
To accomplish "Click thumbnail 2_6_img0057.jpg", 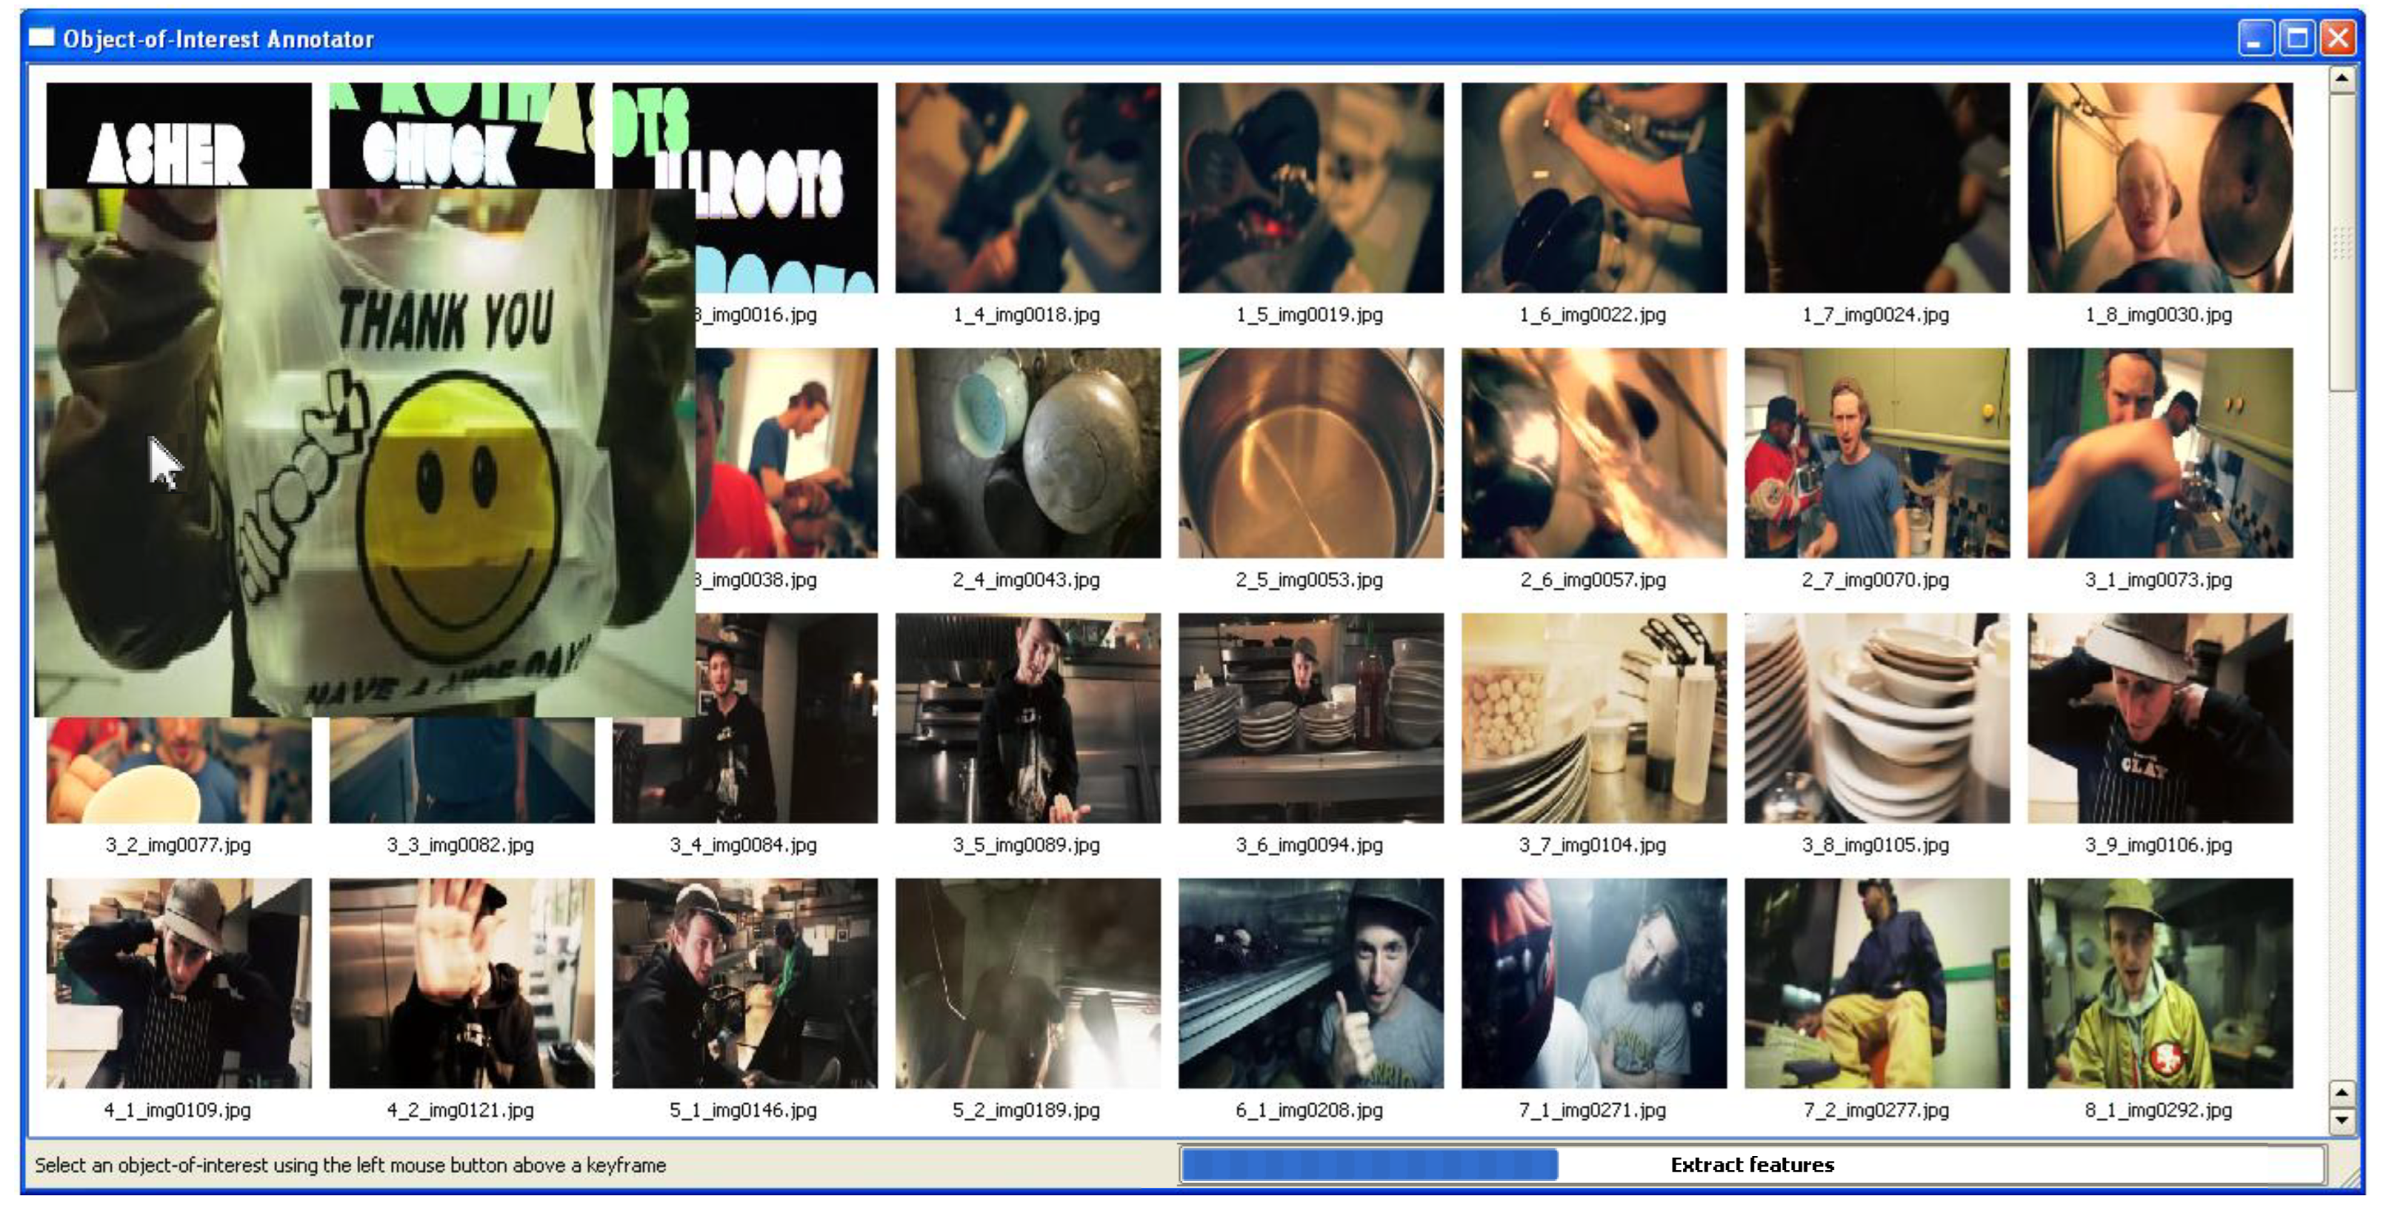I will (x=1593, y=452).
